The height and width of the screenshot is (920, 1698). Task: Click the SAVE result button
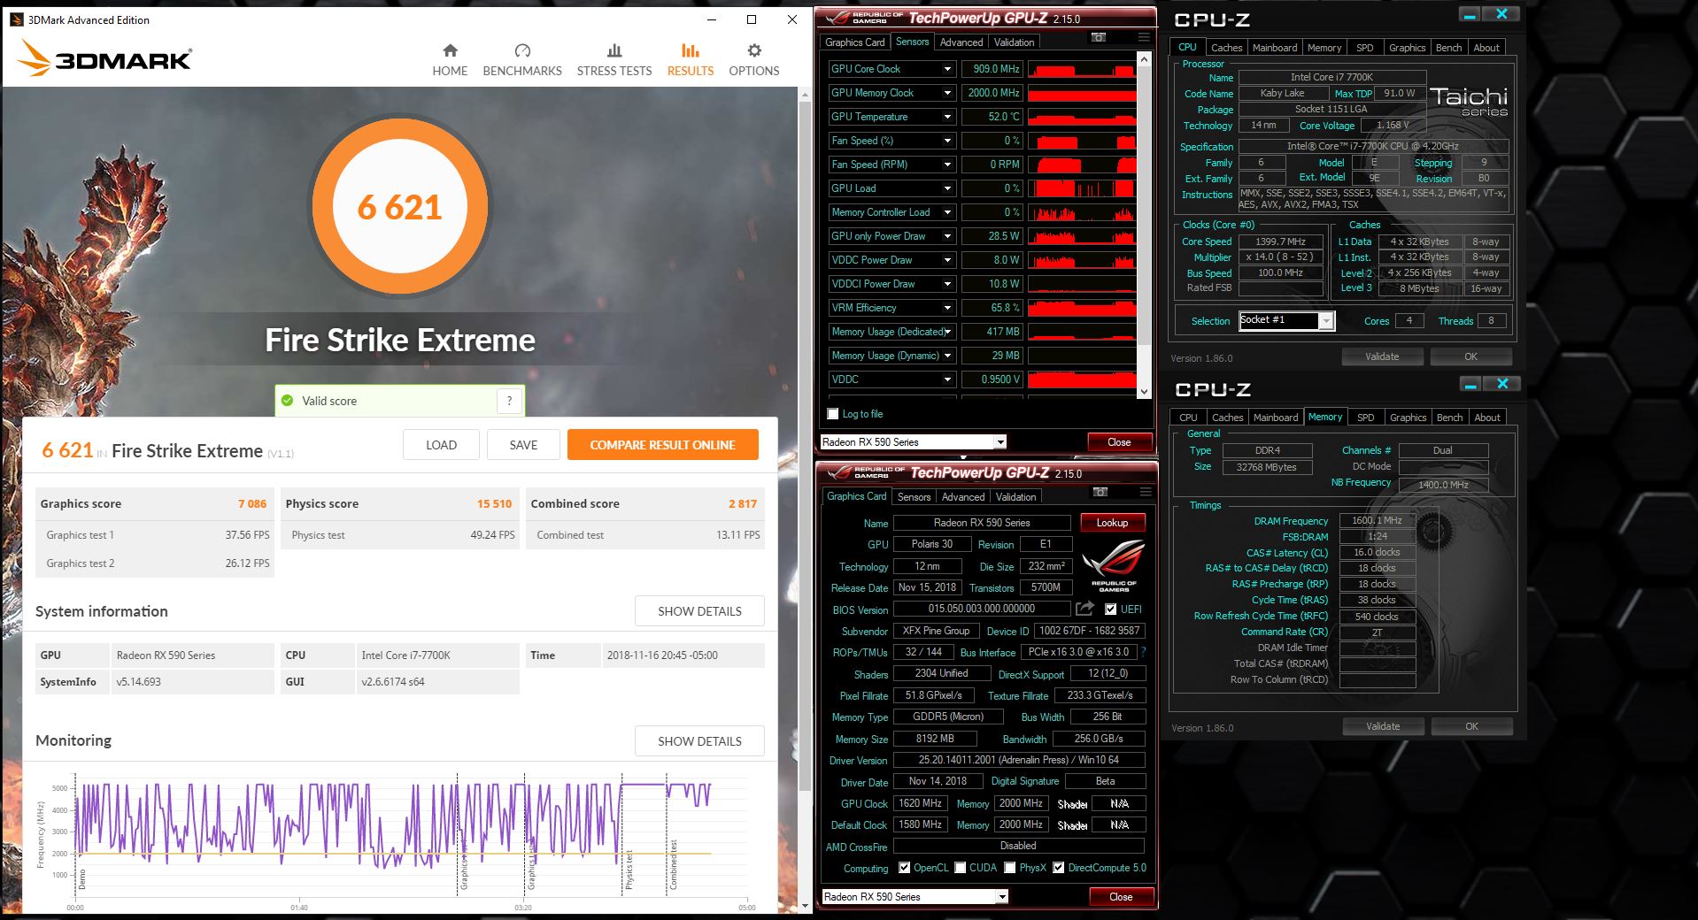523,445
